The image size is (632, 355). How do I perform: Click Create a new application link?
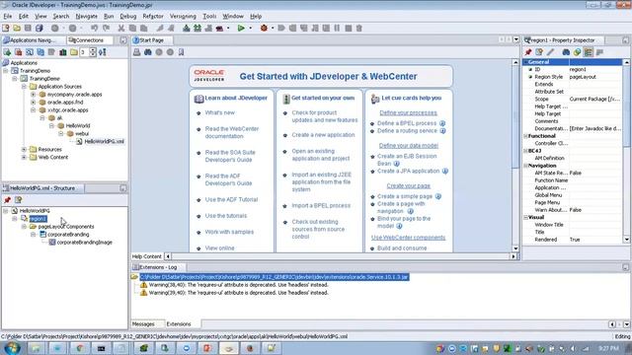(x=323, y=135)
